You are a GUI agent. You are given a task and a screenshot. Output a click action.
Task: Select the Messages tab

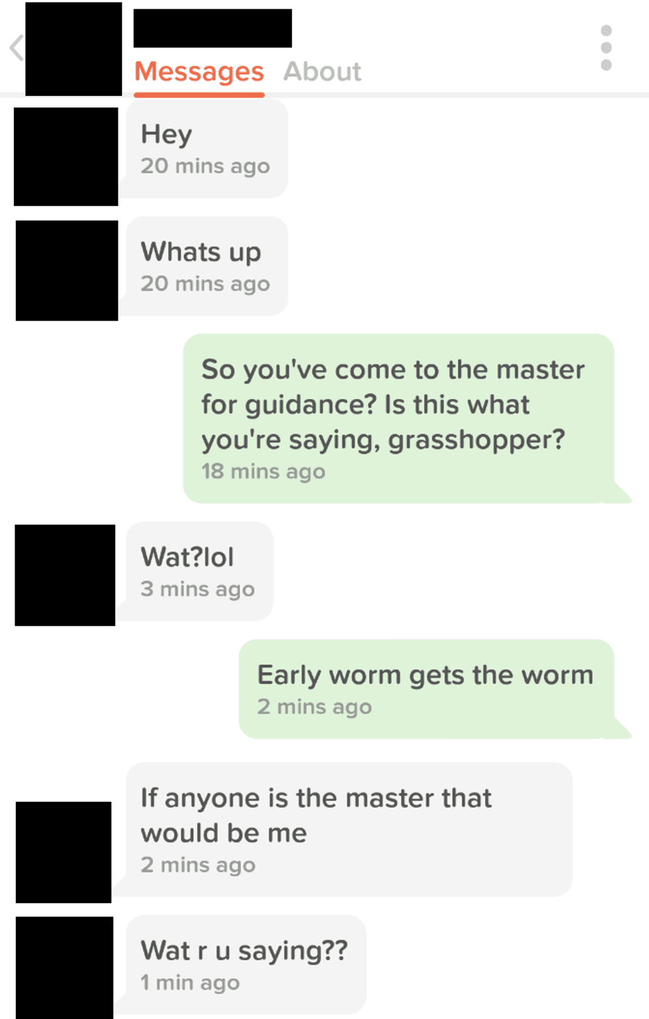pos(199,72)
